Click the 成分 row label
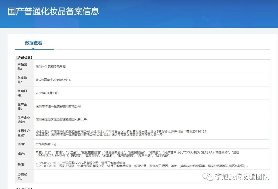 21,154
